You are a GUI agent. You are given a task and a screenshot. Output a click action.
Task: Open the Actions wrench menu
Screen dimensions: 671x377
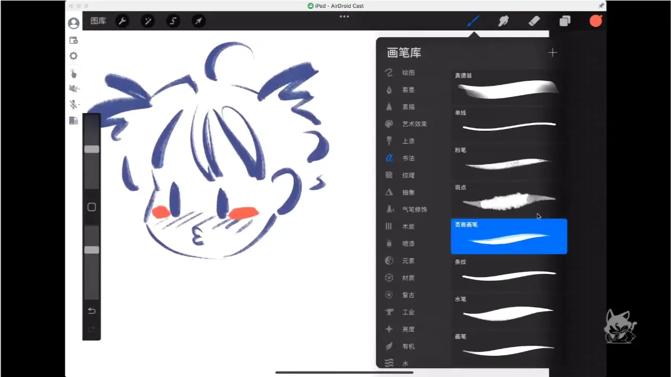tap(122, 21)
